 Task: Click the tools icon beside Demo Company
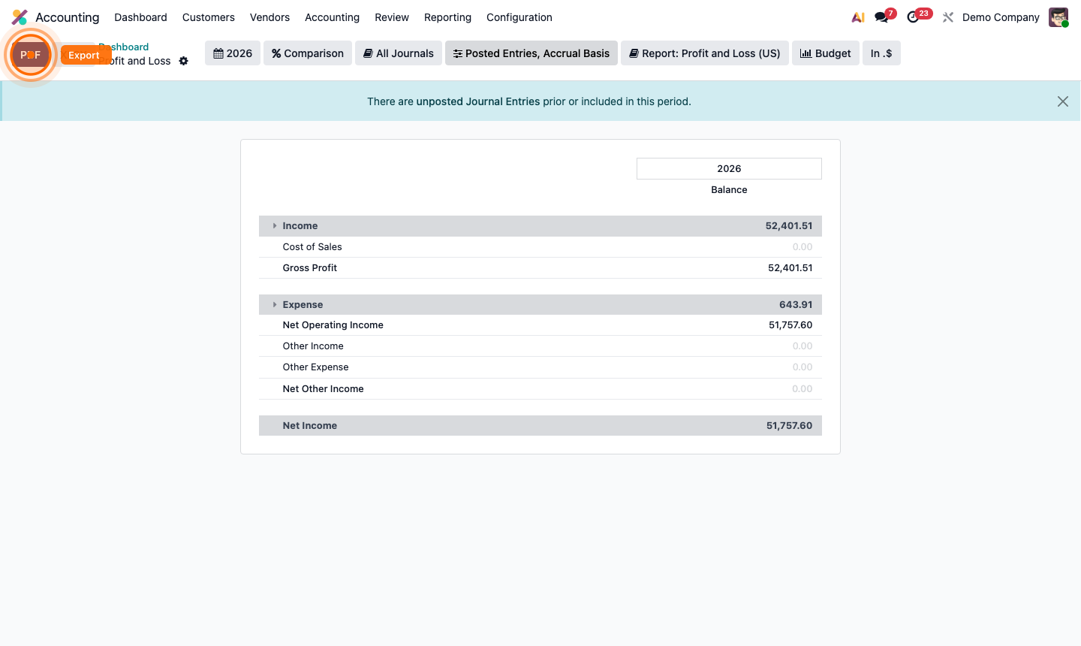[947, 17]
